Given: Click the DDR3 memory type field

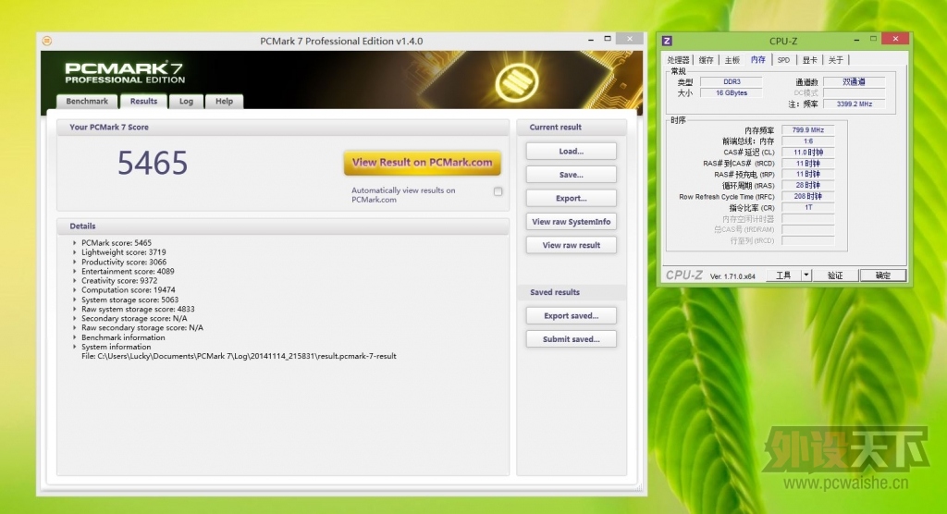Looking at the screenshot, I should click(x=732, y=81).
